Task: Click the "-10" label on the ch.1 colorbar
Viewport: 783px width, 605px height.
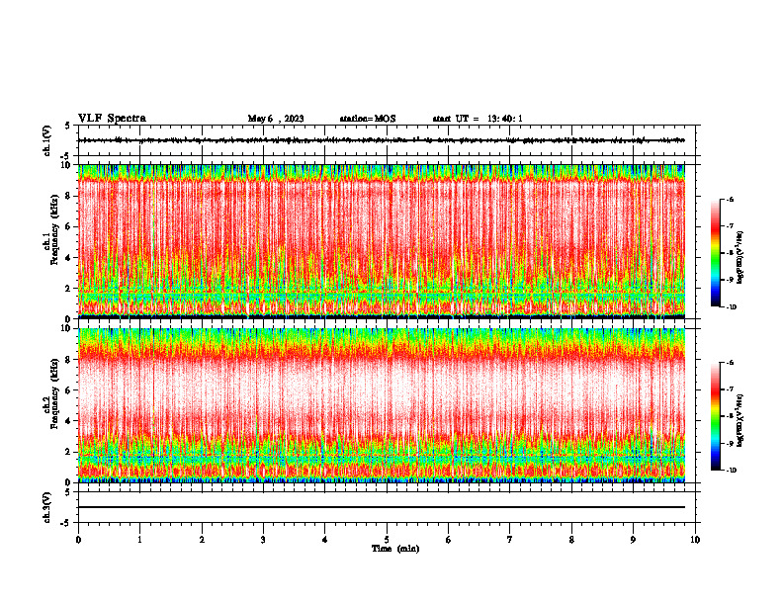Action: pyautogui.click(x=731, y=307)
